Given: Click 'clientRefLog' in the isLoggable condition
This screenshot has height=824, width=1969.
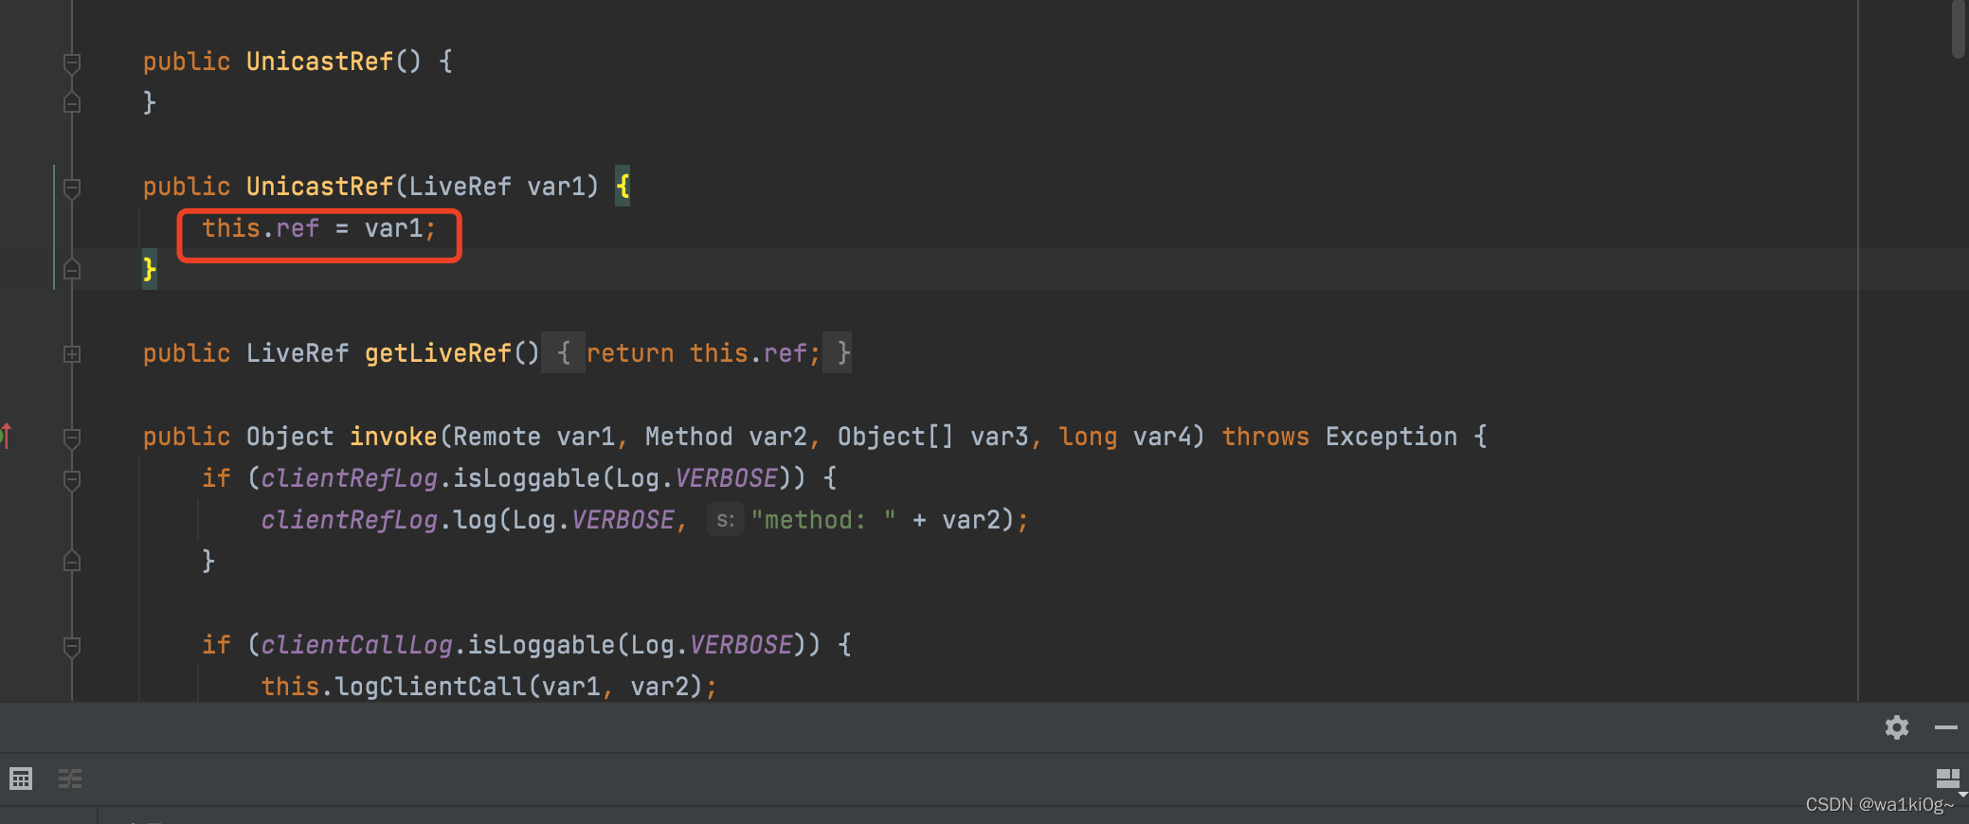Looking at the screenshot, I should [349, 478].
